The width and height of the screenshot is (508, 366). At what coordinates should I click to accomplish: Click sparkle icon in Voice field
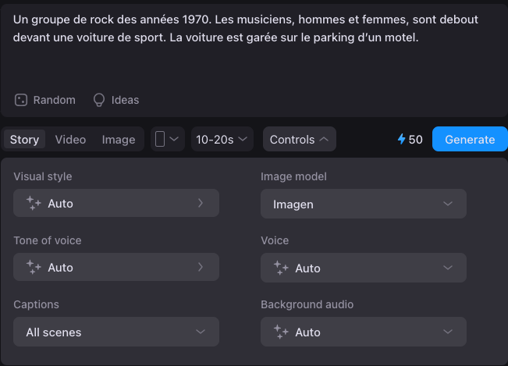coord(281,268)
